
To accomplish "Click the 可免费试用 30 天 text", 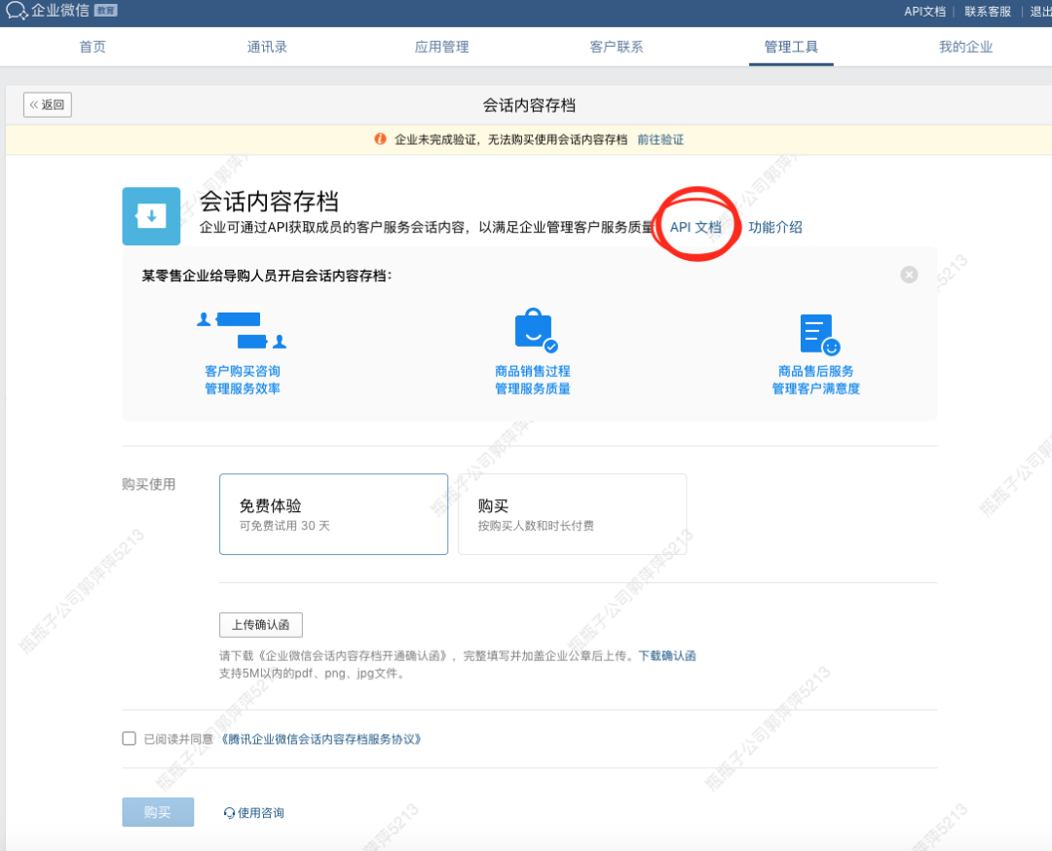I will click(x=284, y=526).
